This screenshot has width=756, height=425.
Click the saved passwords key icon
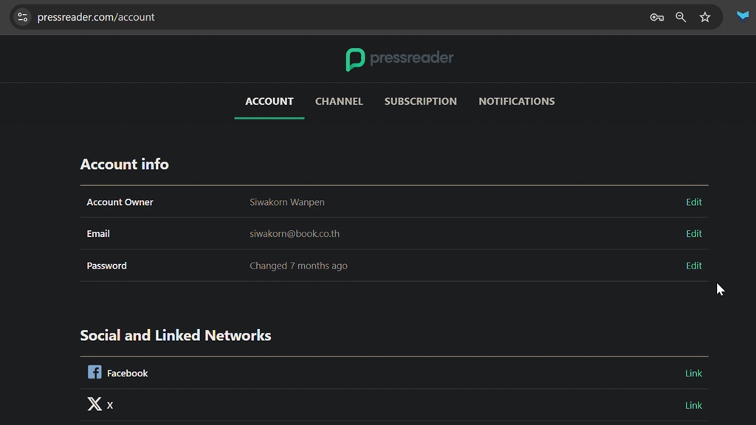point(656,17)
